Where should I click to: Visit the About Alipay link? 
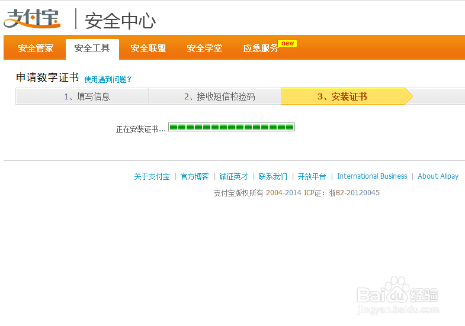[x=438, y=176]
